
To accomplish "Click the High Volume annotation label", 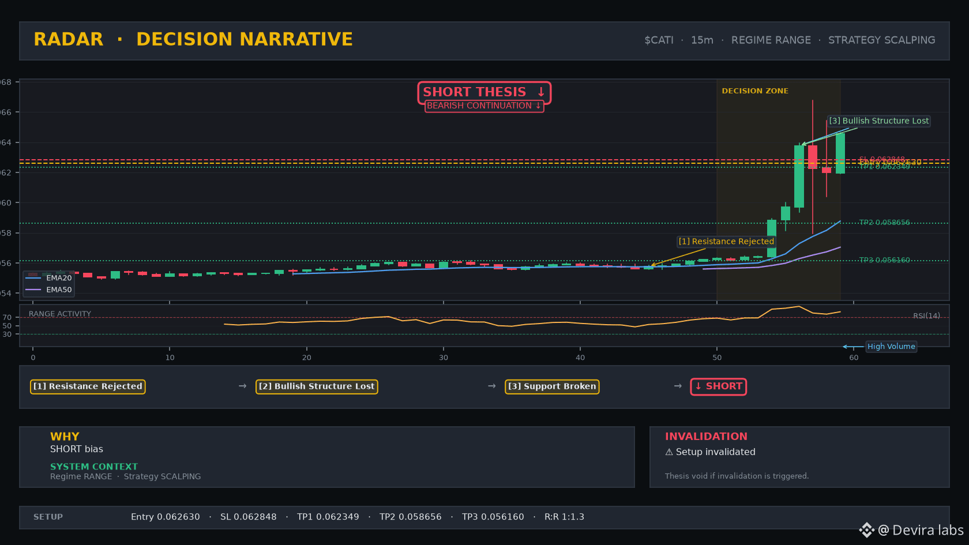I will 891,347.
